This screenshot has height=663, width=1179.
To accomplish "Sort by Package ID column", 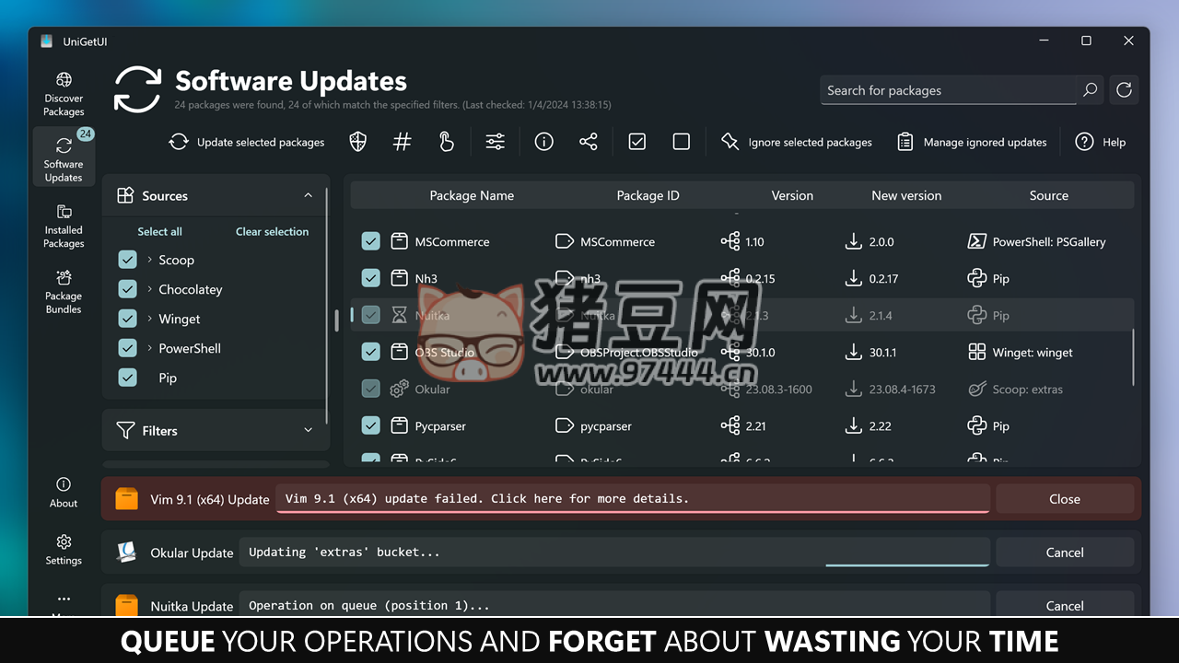I will (648, 195).
